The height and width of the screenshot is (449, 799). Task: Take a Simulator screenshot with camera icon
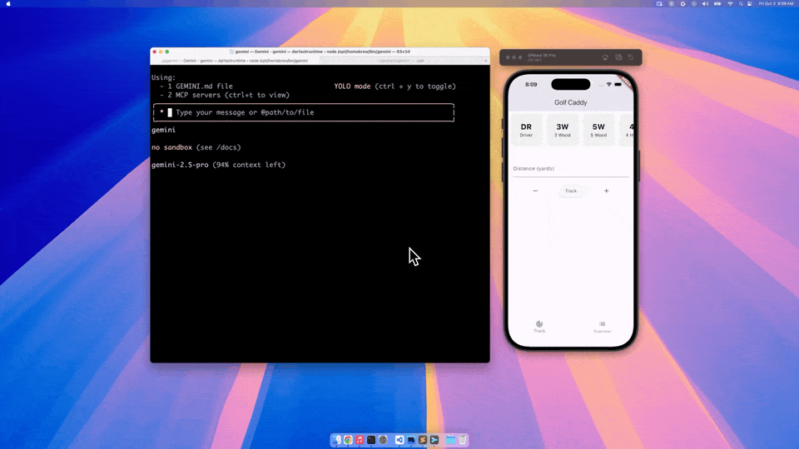click(618, 57)
